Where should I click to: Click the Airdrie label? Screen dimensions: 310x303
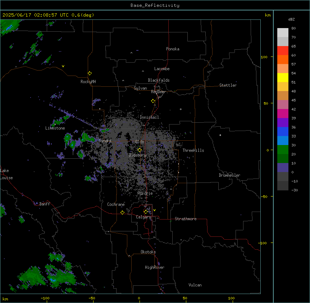coord(145,193)
